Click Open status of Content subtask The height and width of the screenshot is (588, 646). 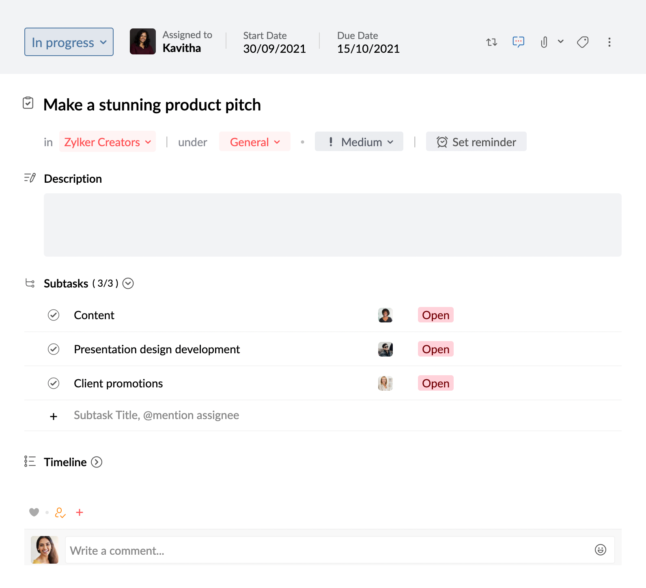(x=435, y=315)
